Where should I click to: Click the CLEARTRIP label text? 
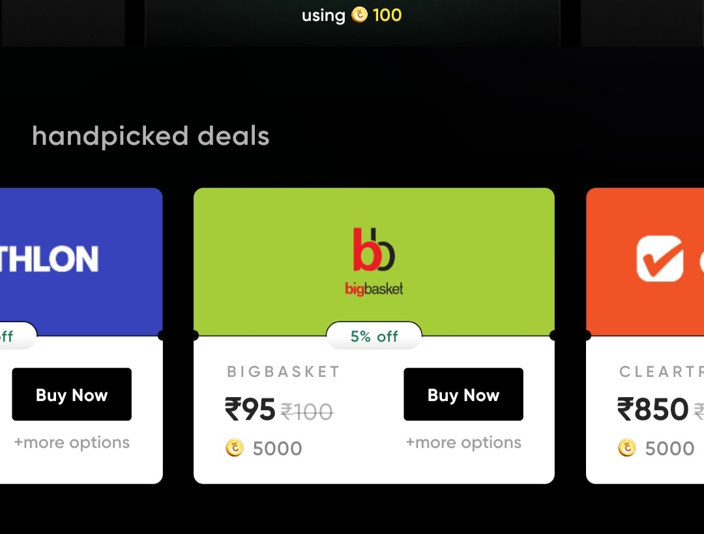coord(662,371)
